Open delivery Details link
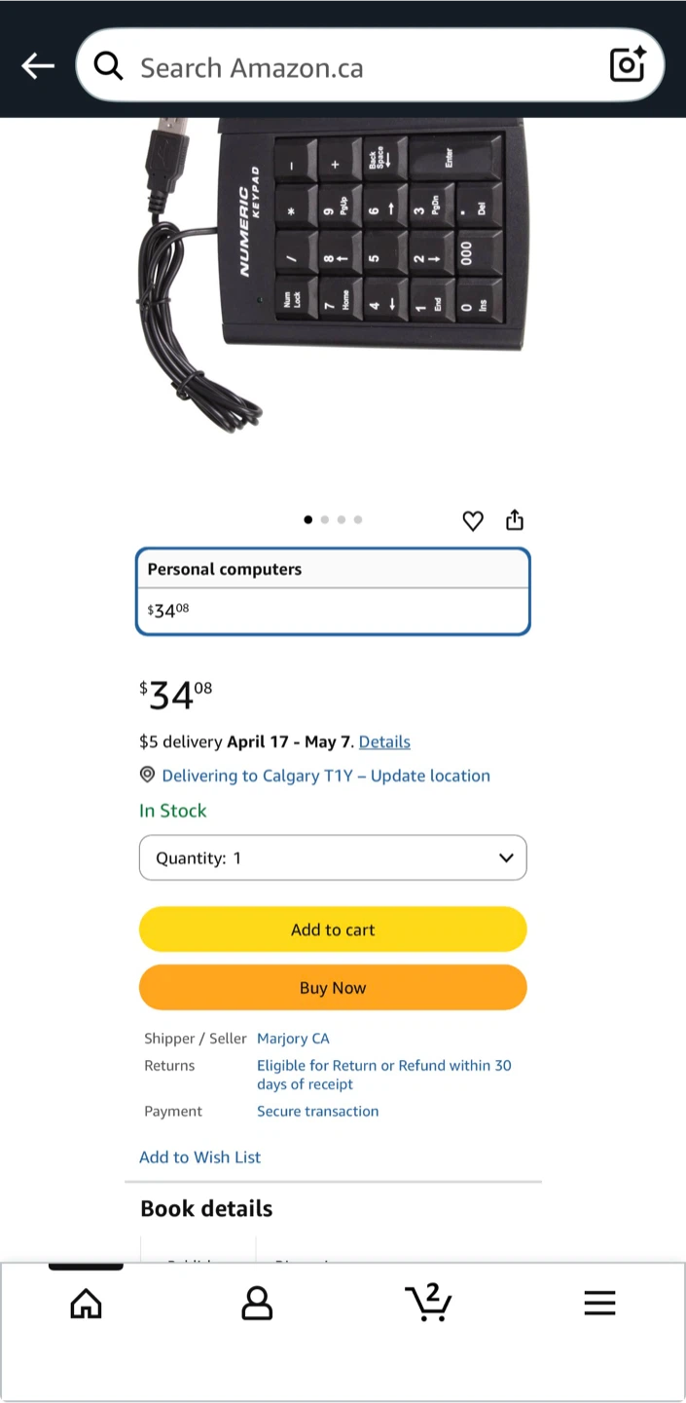Viewport: 686px width, 1403px height. pyautogui.click(x=384, y=742)
